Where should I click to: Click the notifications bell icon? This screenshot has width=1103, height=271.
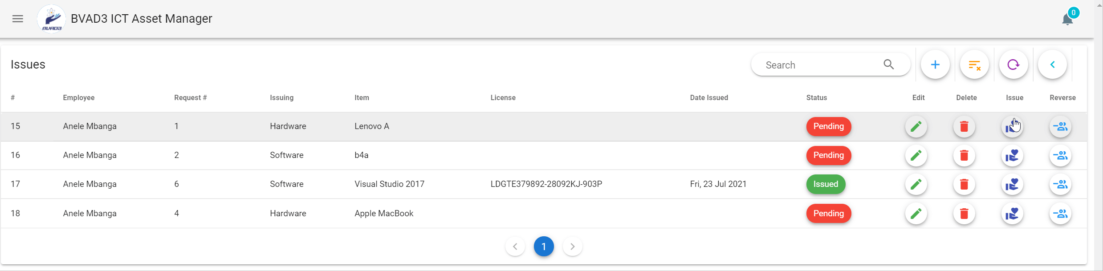pyautogui.click(x=1067, y=20)
